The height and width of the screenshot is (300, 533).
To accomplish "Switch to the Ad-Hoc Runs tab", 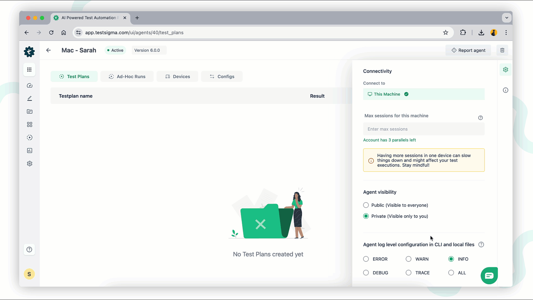I will click(127, 76).
